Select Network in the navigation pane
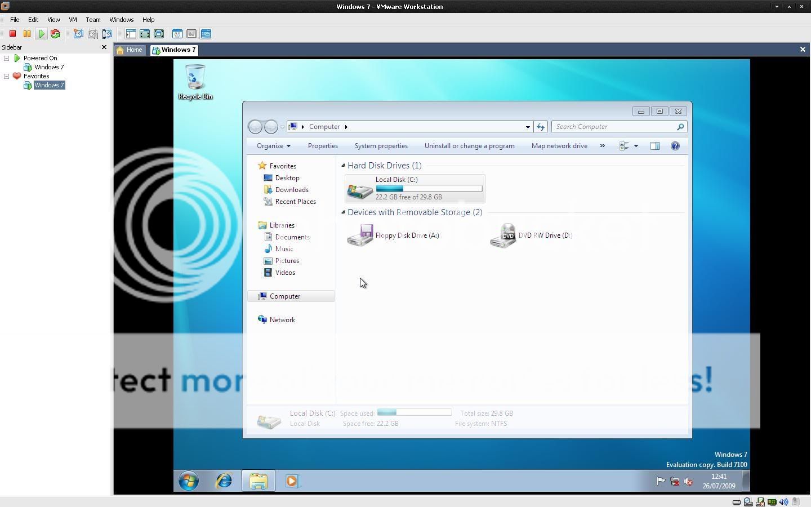 click(282, 320)
